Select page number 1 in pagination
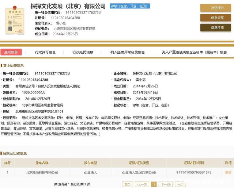 (x=154, y=184)
